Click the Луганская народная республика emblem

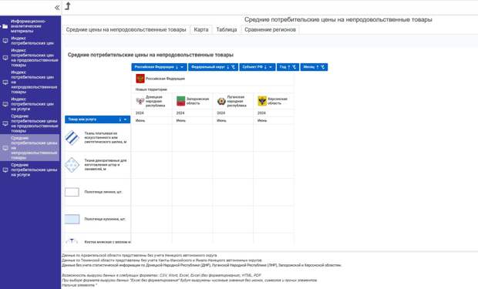point(221,101)
